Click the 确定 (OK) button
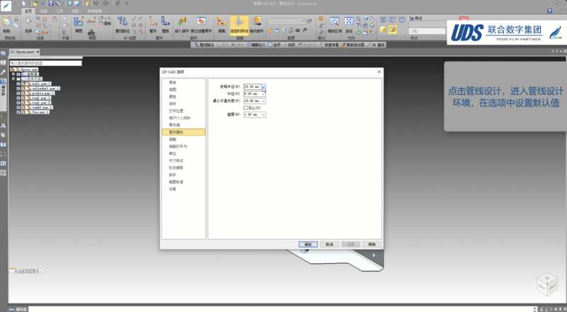 [308, 244]
